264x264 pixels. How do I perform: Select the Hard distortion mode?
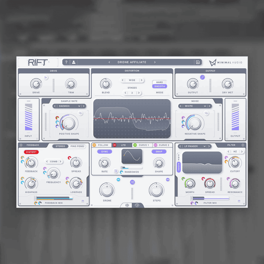159,82
